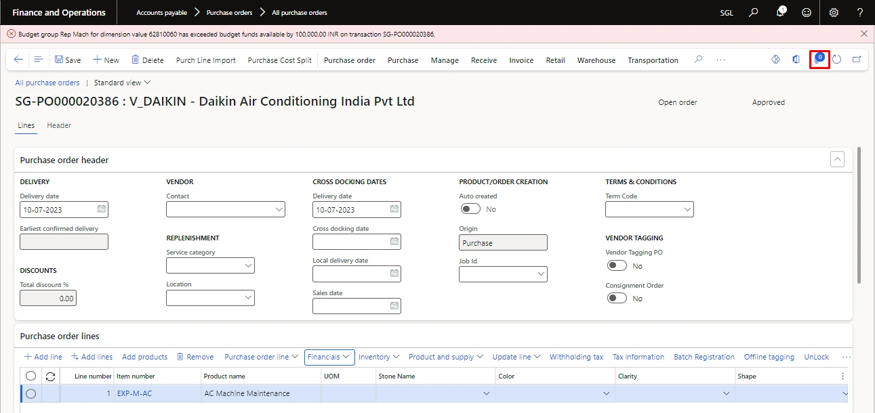Open the Power Apps diamond icon

click(x=775, y=60)
